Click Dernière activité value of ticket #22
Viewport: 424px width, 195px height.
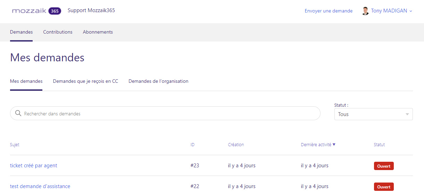point(315,186)
